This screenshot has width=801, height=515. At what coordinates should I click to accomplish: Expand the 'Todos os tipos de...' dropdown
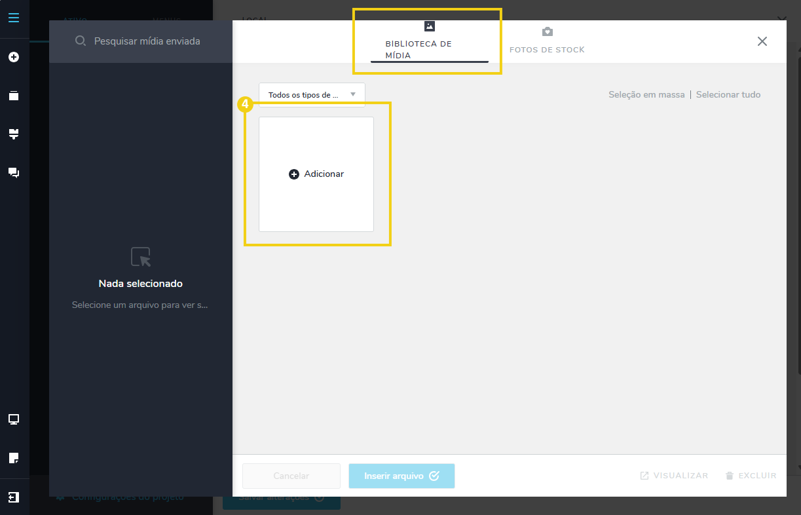click(x=312, y=95)
